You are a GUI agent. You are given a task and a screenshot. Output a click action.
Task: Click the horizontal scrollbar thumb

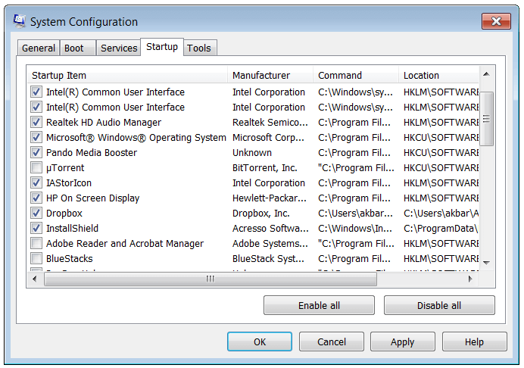click(x=211, y=279)
